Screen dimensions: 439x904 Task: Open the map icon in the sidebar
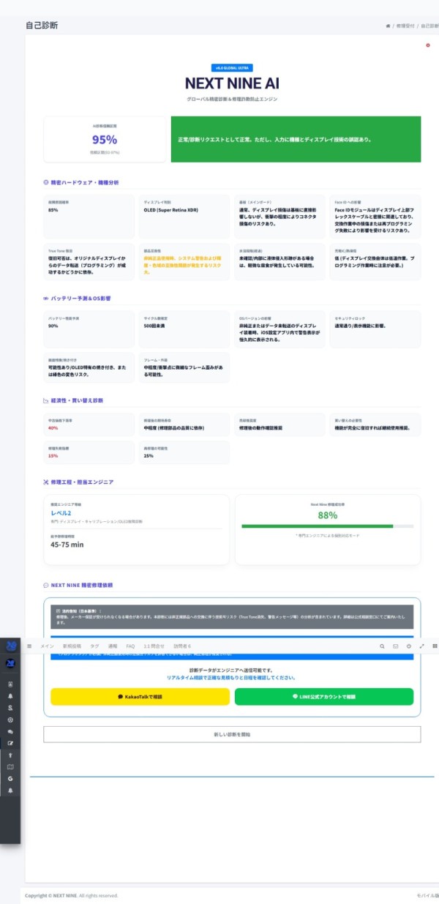click(x=11, y=766)
